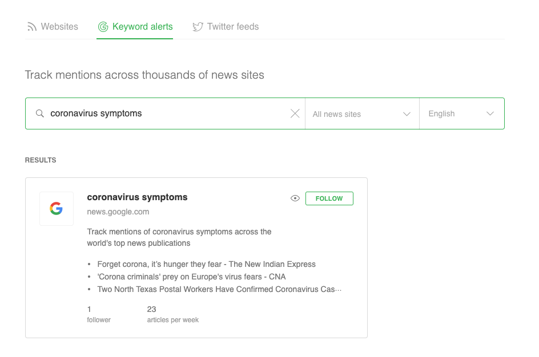Viewport: 539px width, 357px height.
Task: Select the Keyword alerts tab
Action: tap(142, 27)
